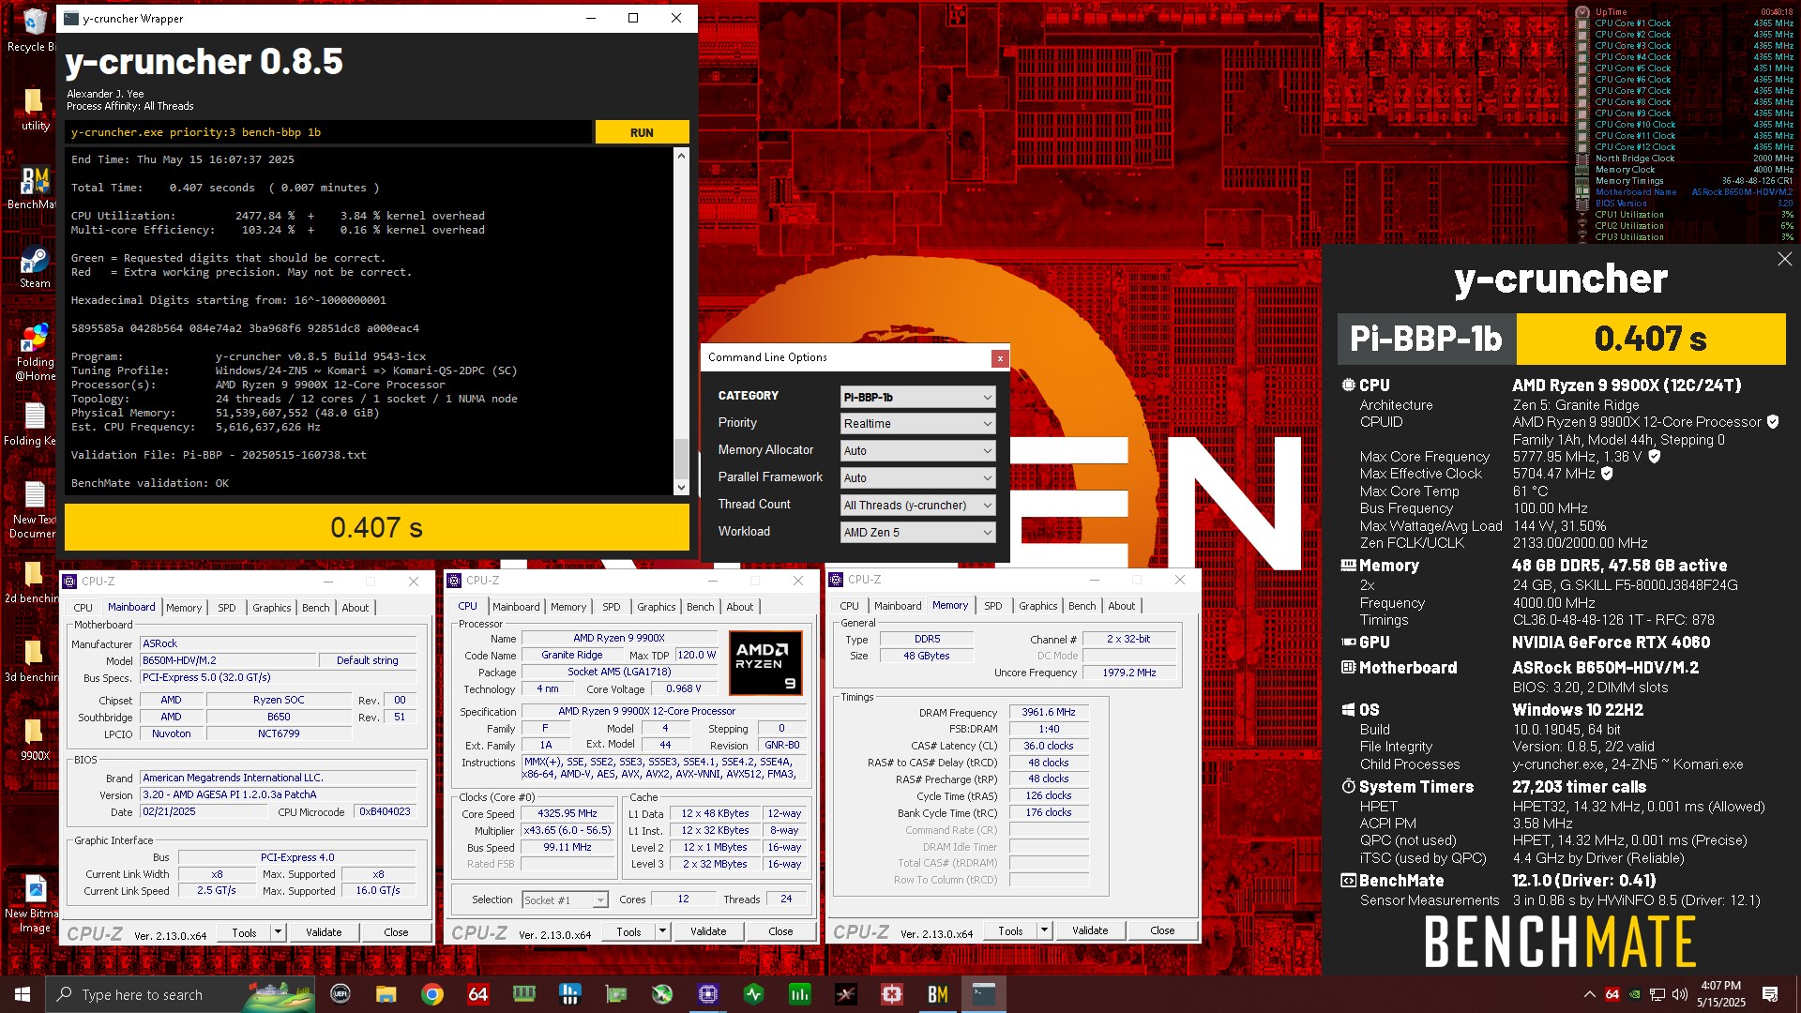Open Google Chrome from the taskbar
The image size is (1801, 1013).
click(x=431, y=994)
